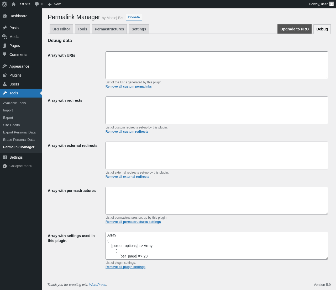
Task: Click the plus New icon
Action: click(x=50, y=4)
